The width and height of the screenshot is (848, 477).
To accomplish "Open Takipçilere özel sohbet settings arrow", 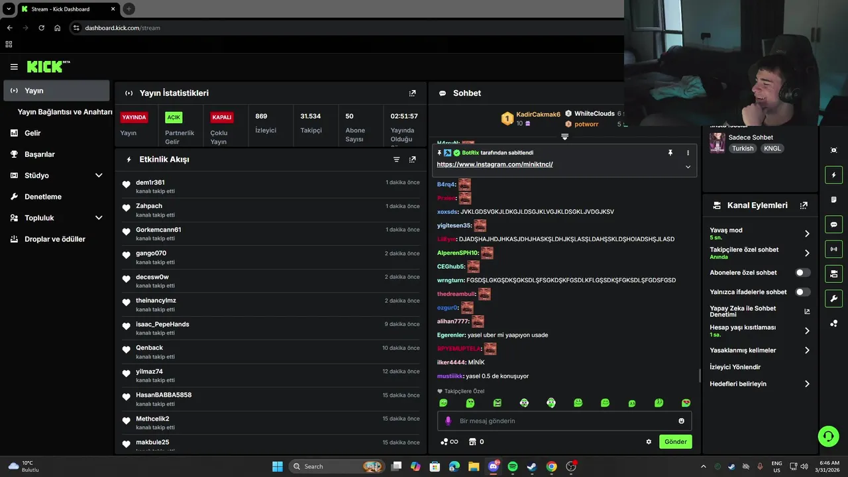I will tap(807, 253).
